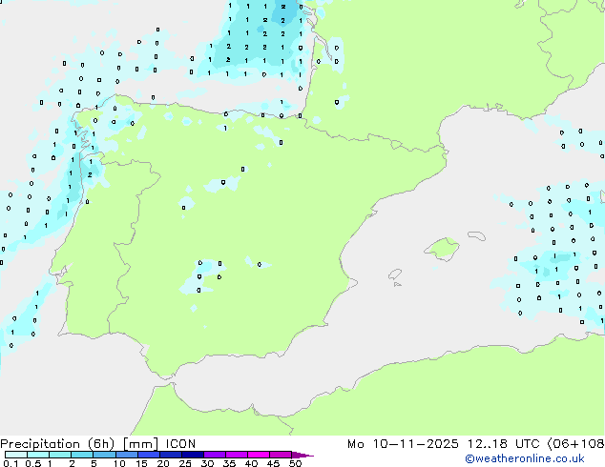
Task: Click the 1–2 mm legend color swatch
Action: pyautogui.click(x=60, y=455)
